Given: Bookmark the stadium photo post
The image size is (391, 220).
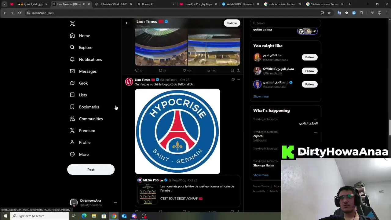Looking at the screenshot, I should [x=232, y=70].
